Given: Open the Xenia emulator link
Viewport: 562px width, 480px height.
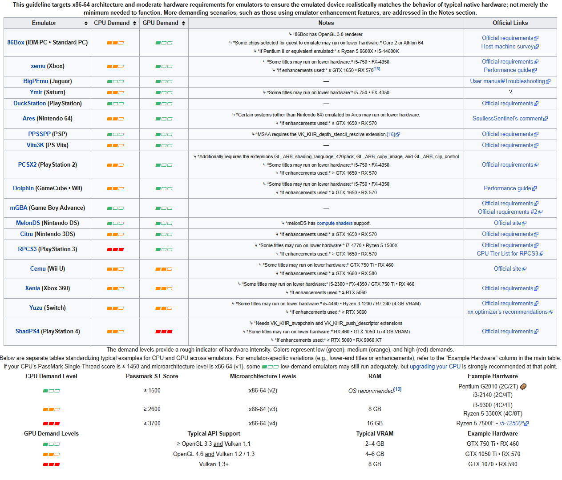Looking at the screenshot, I should point(32,288).
